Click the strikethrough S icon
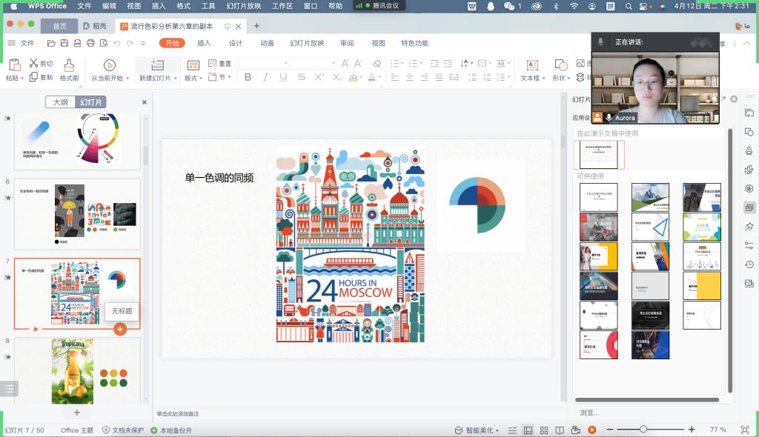Screen dimensions: 759x437 (302, 77)
